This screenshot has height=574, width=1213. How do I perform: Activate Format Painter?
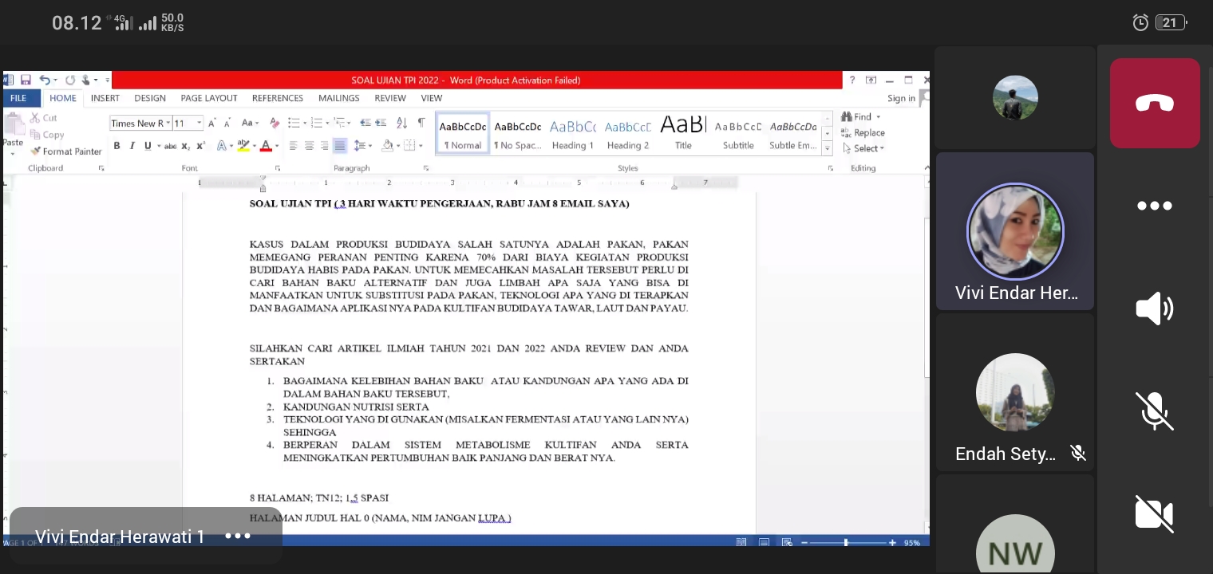(66, 151)
